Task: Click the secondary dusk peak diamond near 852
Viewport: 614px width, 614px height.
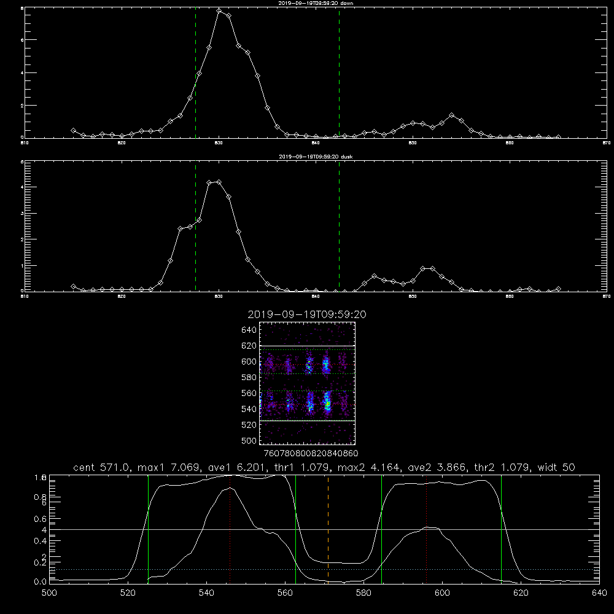Action: (x=432, y=269)
